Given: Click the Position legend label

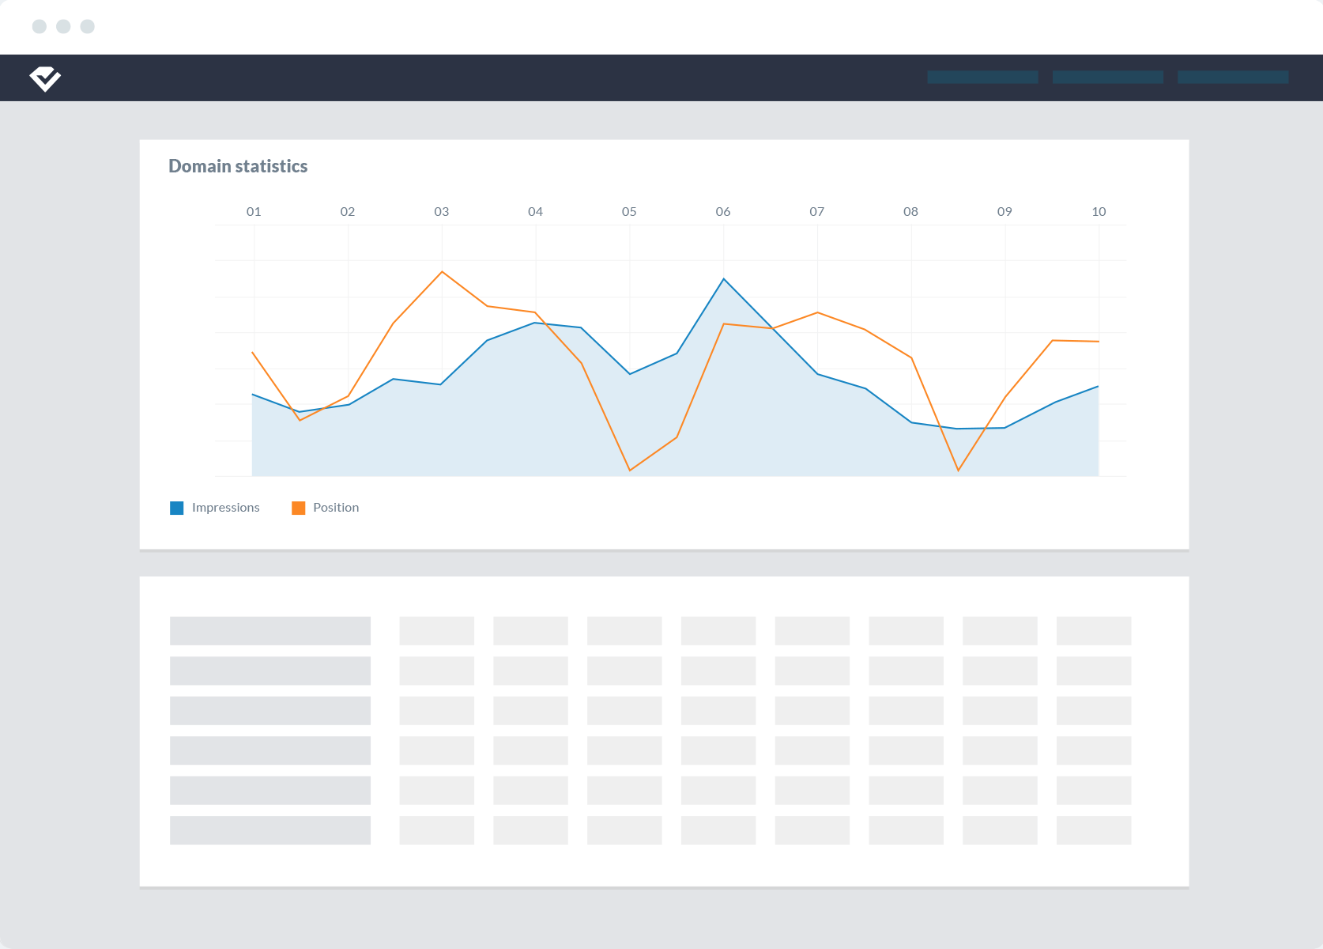Looking at the screenshot, I should pos(336,508).
